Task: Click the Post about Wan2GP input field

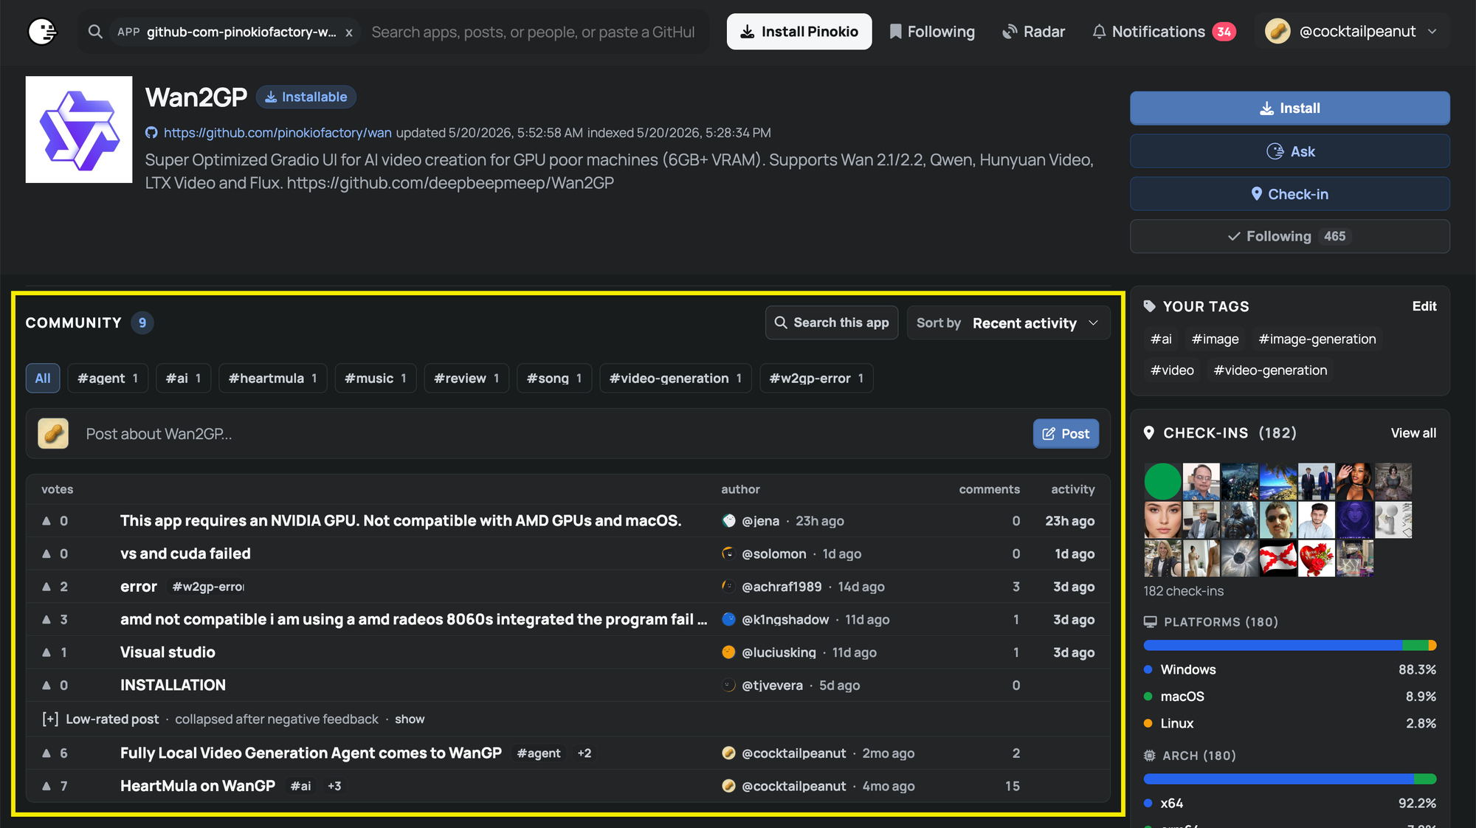Action: coord(553,434)
